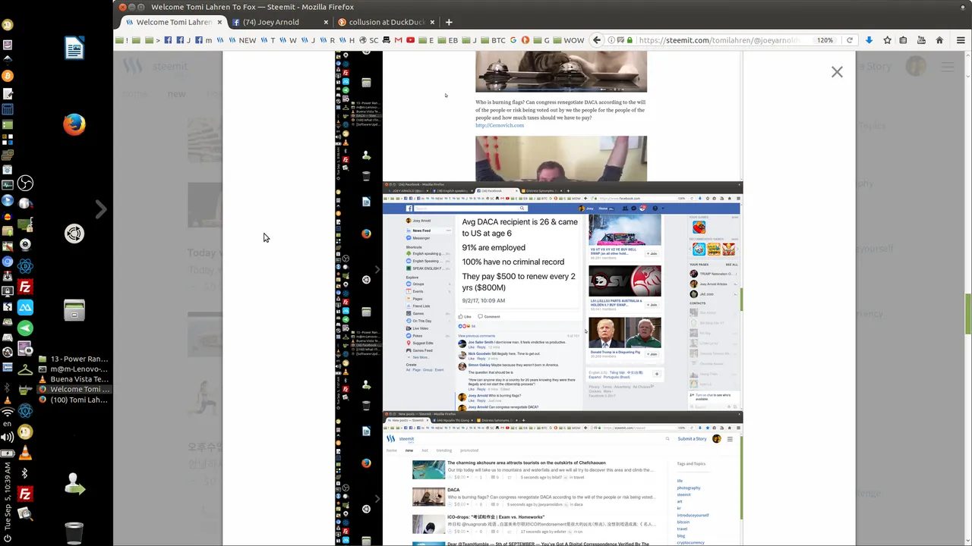Open the volume speaker indicator
The image size is (972, 546).
[x=8, y=437]
